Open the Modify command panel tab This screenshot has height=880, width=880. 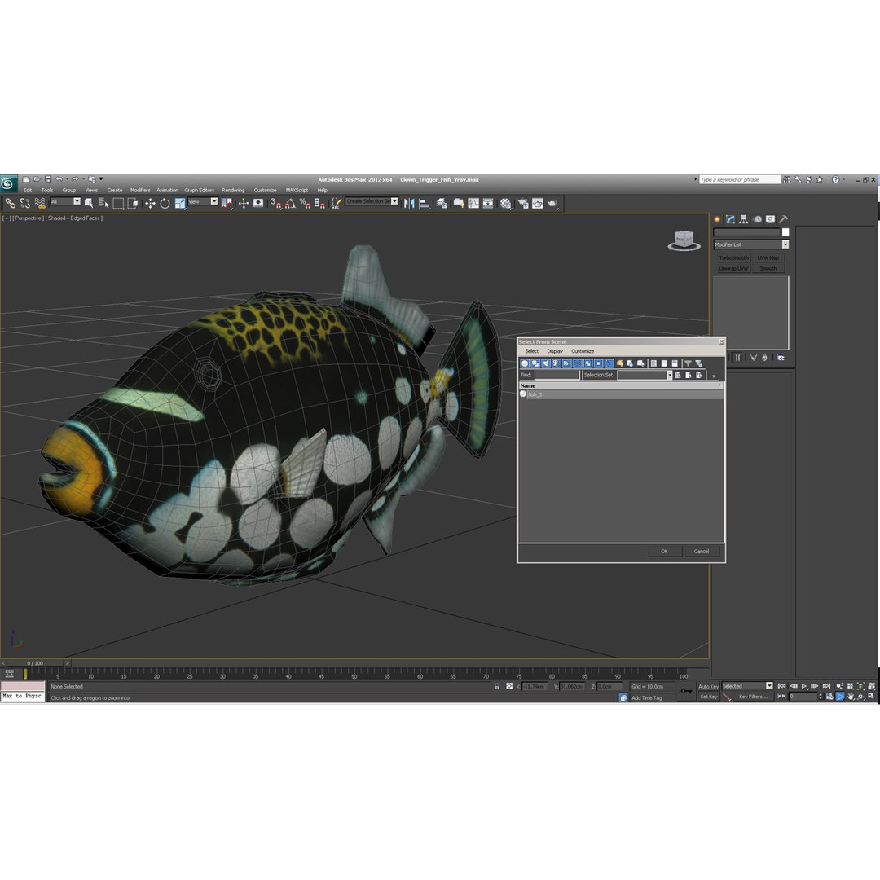[x=730, y=219]
